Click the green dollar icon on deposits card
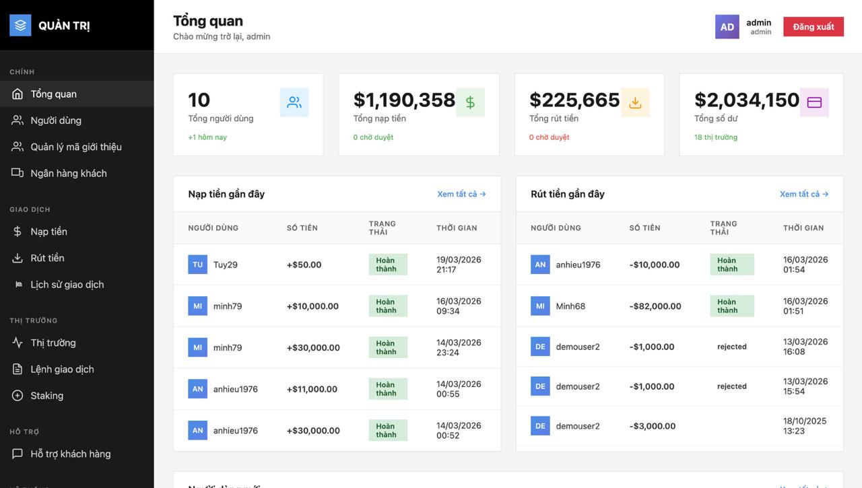The image size is (862, 488). [x=470, y=102]
